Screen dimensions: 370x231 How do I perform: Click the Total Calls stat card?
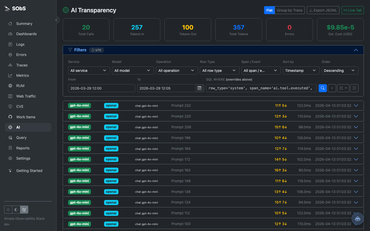[86, 30]
